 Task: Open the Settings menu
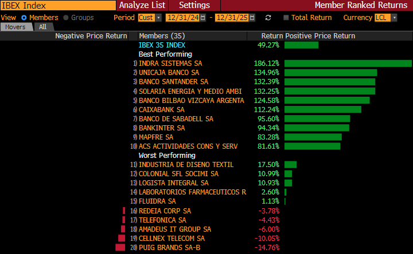pyautogui.click(x=194, y=5)
